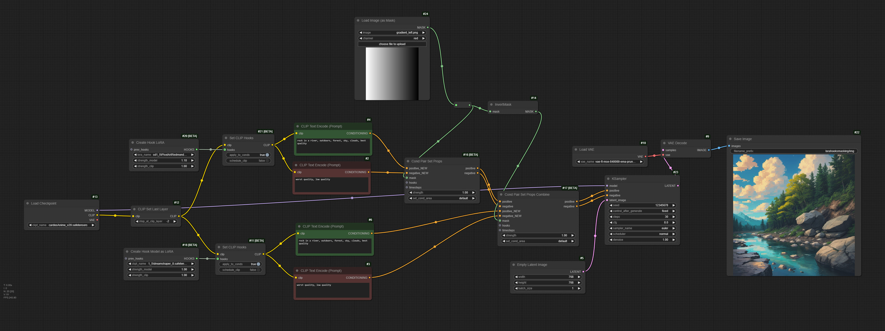Click positive prompt text box of node #6
The height and width of the screenshot is (331, 885).
click(335, 246)
